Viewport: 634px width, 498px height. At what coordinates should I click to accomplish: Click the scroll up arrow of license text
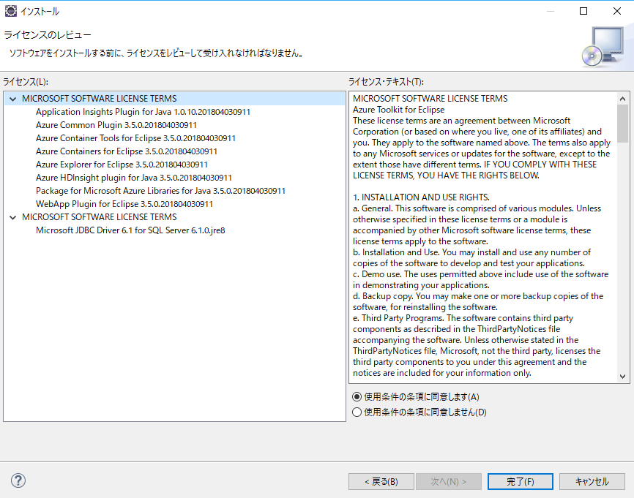[x=623, y=99]
